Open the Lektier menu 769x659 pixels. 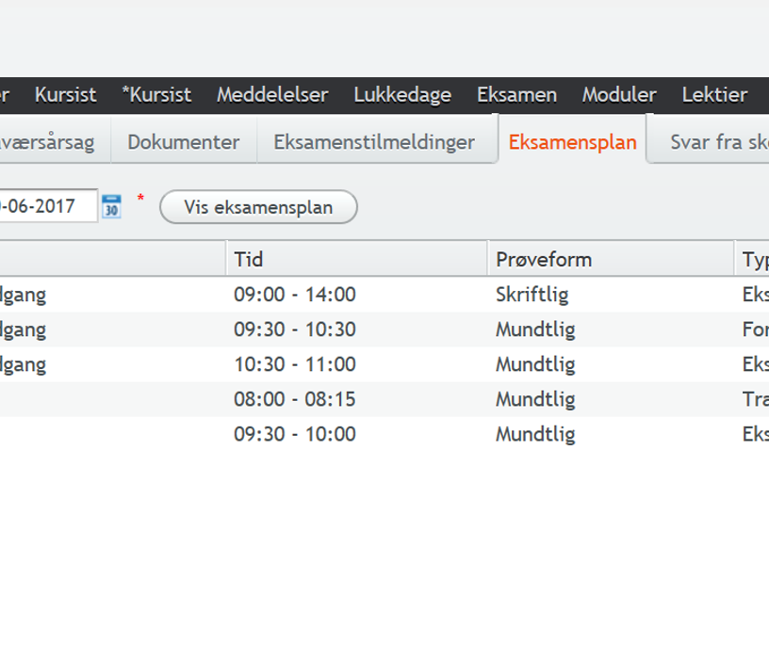(714, 95)
